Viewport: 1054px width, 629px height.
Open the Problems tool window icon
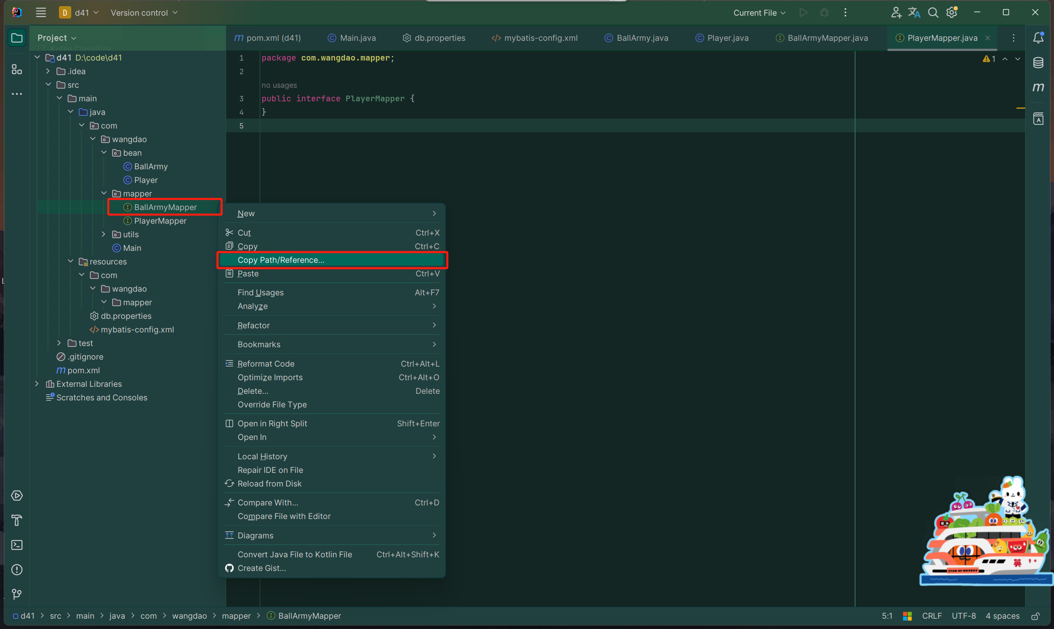tap(17, 569)
